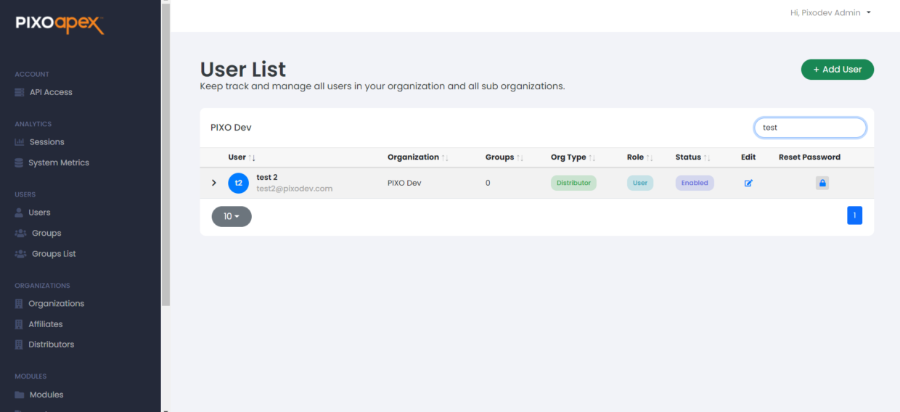
Task: Open the 10 rows-per-page dropdown
Action: click(x=232, y=216)
